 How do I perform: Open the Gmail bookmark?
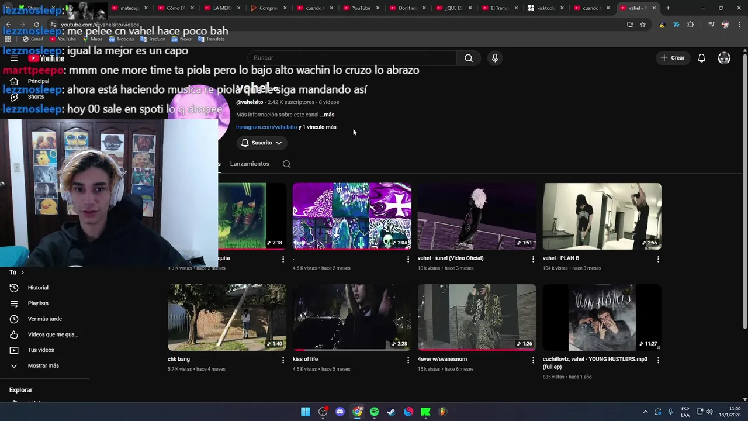click(x=33, y=39)
